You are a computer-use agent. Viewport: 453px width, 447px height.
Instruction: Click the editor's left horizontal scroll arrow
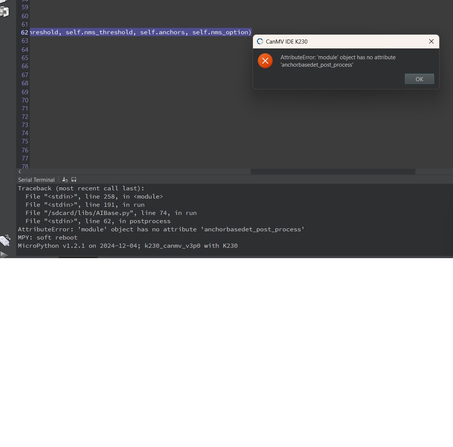20,172
